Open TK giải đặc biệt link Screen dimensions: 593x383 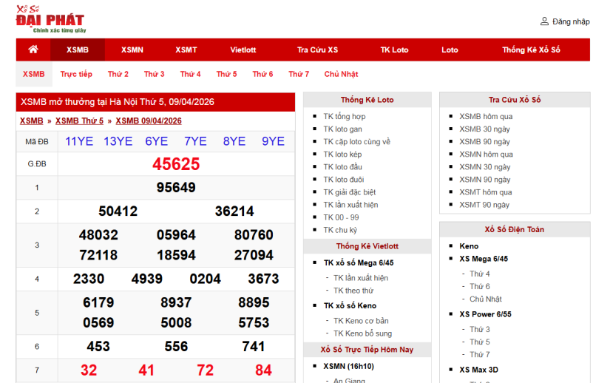[350, 192]
